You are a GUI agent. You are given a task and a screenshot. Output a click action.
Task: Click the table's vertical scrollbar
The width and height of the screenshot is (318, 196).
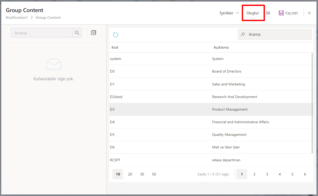(x=312, y=103)
